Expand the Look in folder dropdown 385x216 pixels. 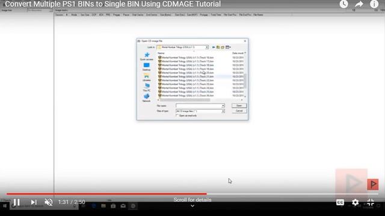pos(207,47)
